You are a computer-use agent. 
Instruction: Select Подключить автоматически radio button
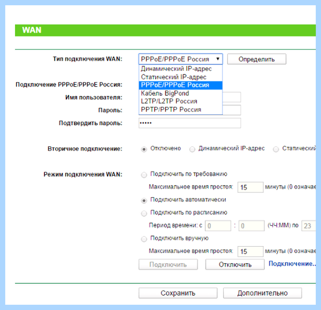tap(144, 201)
